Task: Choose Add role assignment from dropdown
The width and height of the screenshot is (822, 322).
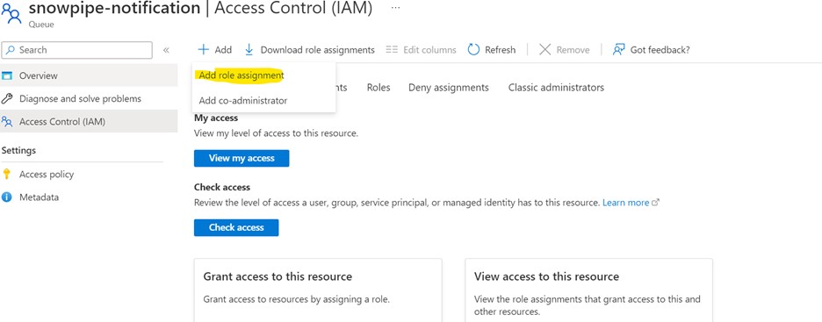Action: tap(242, 75)
